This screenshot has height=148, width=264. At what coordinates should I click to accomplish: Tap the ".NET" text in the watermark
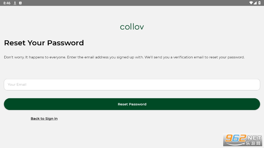click(x=254, y=138)
